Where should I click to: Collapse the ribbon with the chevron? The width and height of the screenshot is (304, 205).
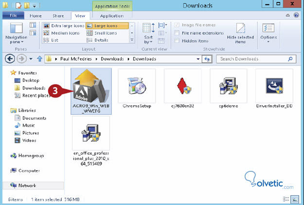288,15
